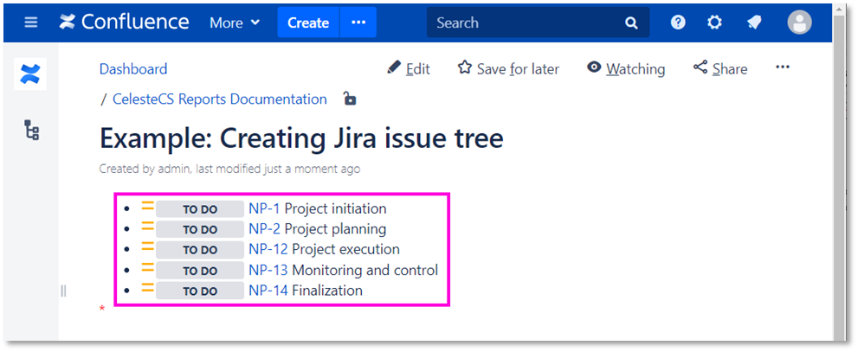Open the settings gear menu
The width and height of the screenshot is (858, 352).
714,22
